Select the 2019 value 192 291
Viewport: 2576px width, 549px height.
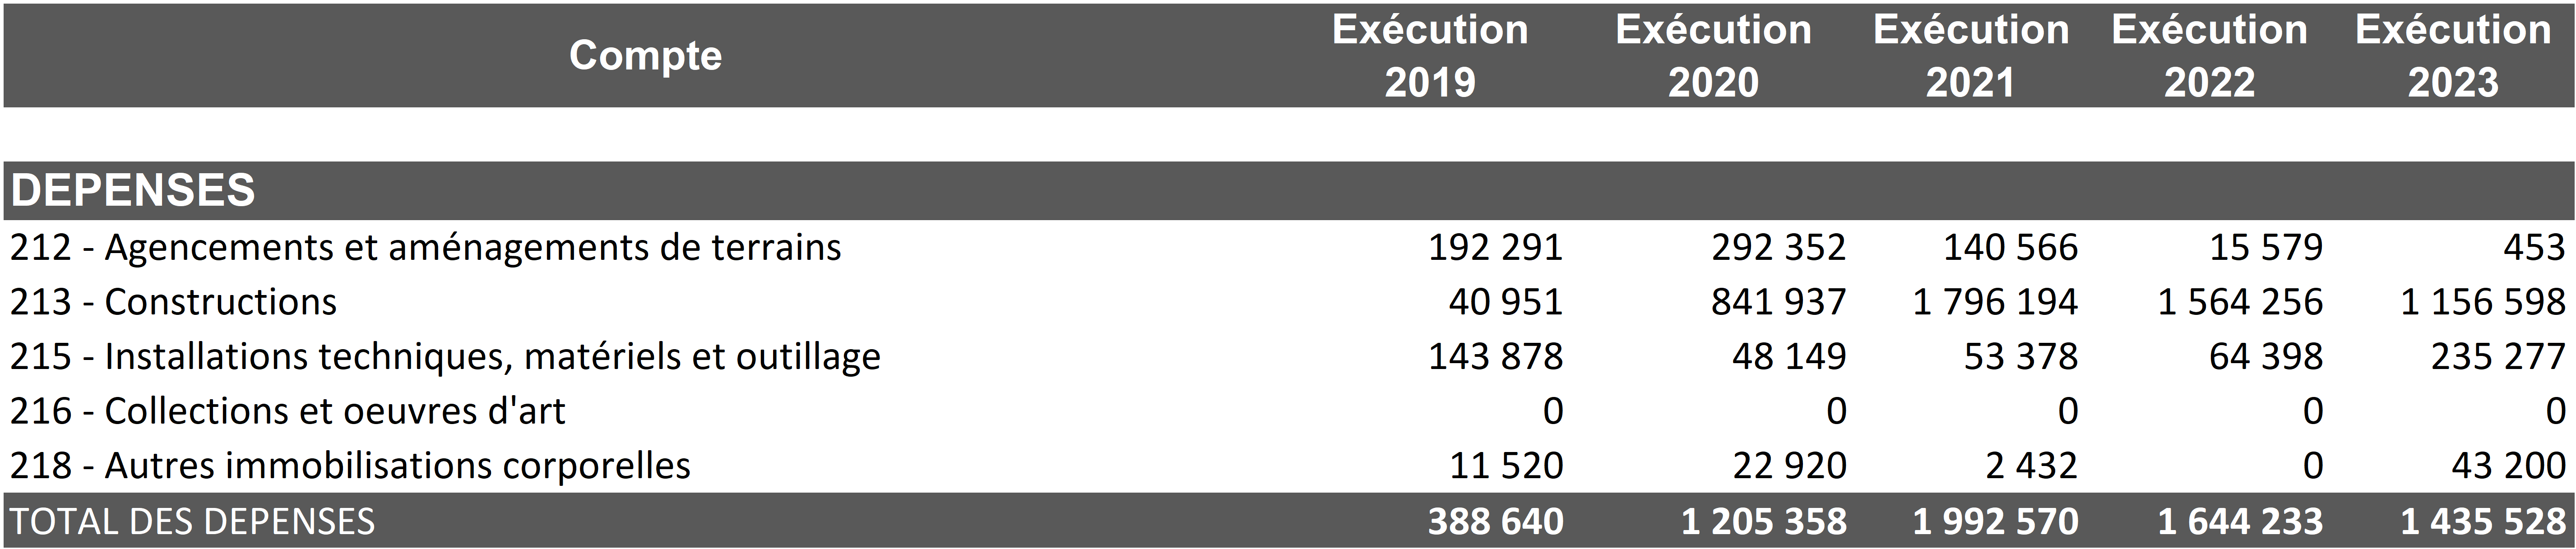click(1495, 247)
